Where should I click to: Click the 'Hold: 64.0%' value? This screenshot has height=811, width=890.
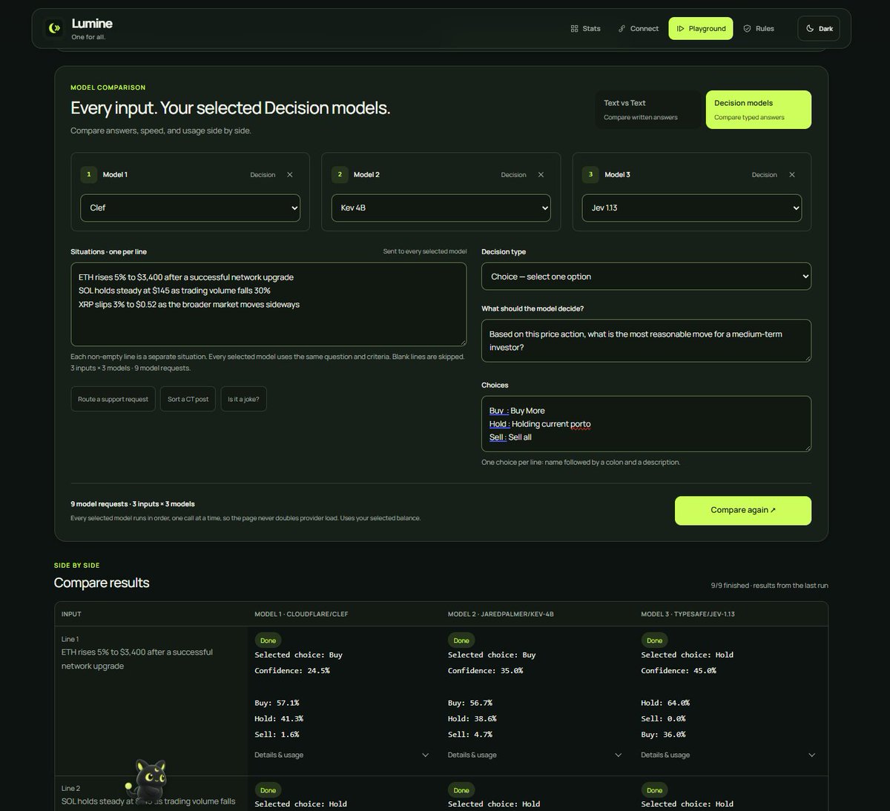pos(665,703)
